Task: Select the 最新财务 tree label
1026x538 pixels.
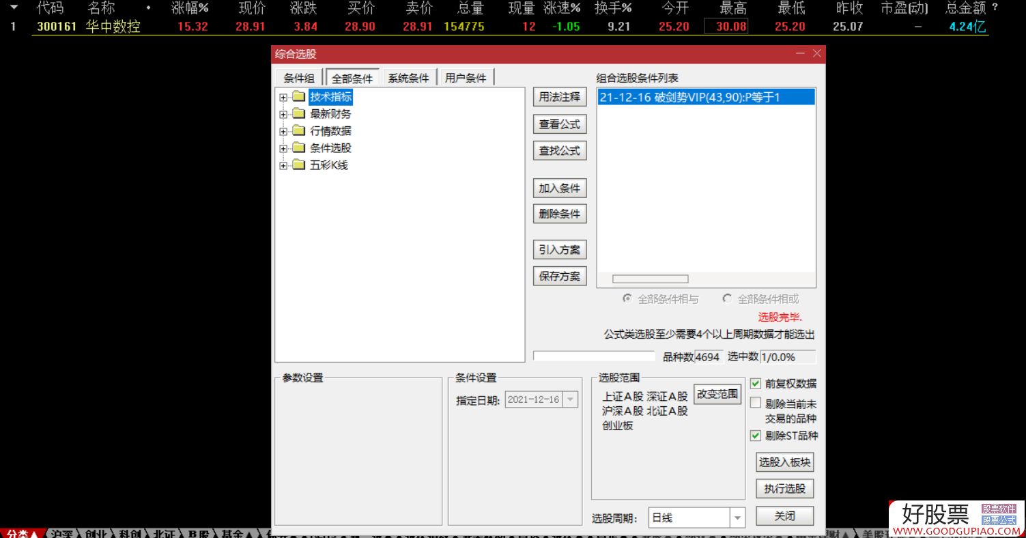Action: [x=330, y=114]
